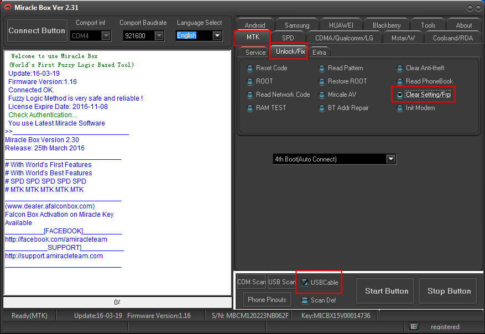Viewport: 485px width, 334px height.
Task: Click the USB Scan button
Action: click(x=281, y=282)
